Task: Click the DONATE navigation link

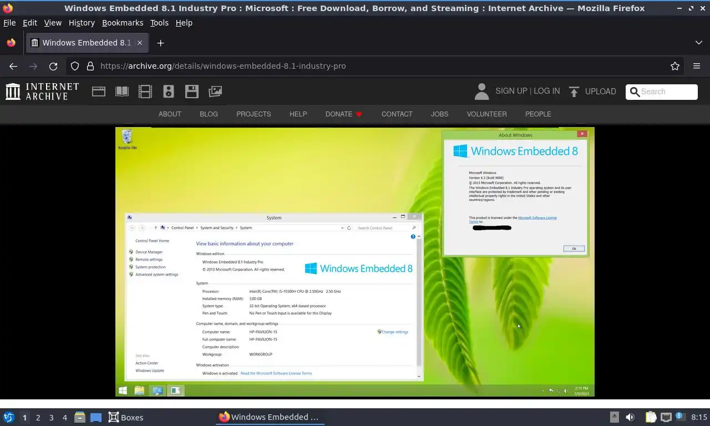Action: pyautogui.click(x=339, y=114)
